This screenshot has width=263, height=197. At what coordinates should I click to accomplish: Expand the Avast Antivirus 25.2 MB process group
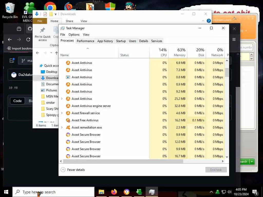(x=62, y=99)
